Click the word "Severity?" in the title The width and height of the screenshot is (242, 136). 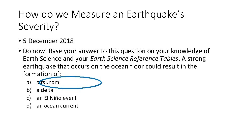click(x=39, y=26)
